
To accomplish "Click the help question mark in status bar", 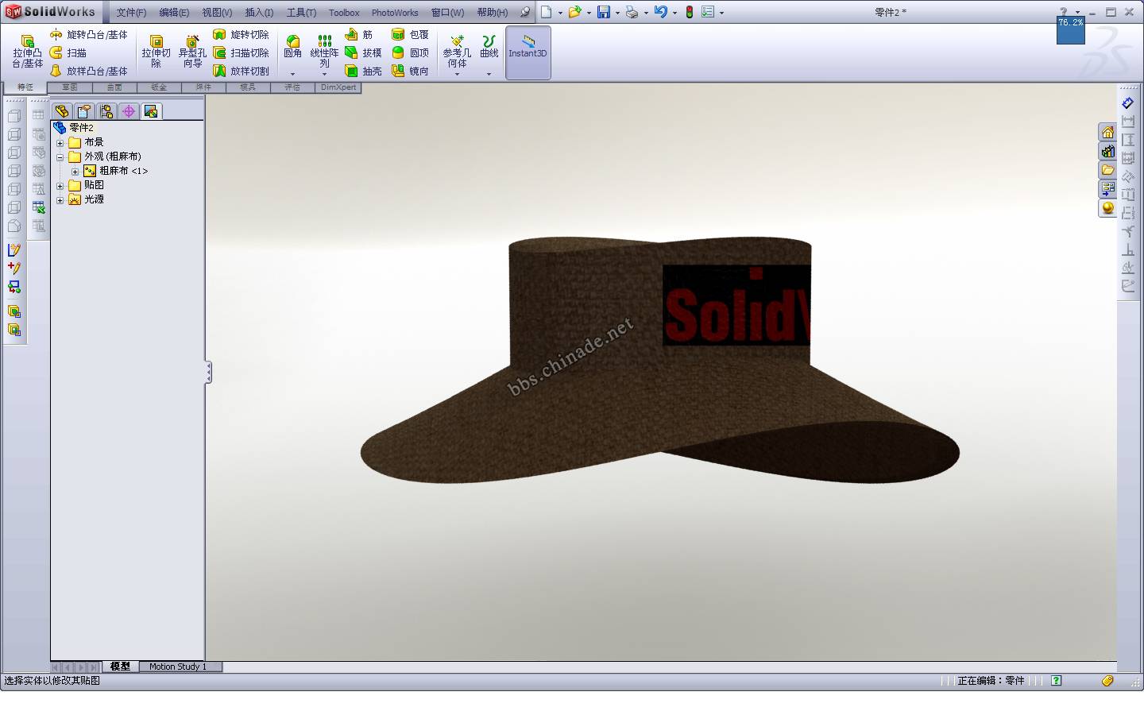I will (1056, 681).
